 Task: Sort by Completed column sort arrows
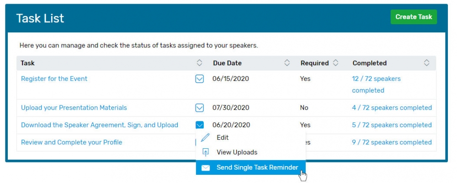427,63
